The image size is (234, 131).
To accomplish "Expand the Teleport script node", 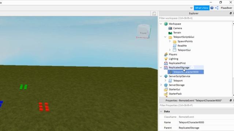I will point(165,80).
